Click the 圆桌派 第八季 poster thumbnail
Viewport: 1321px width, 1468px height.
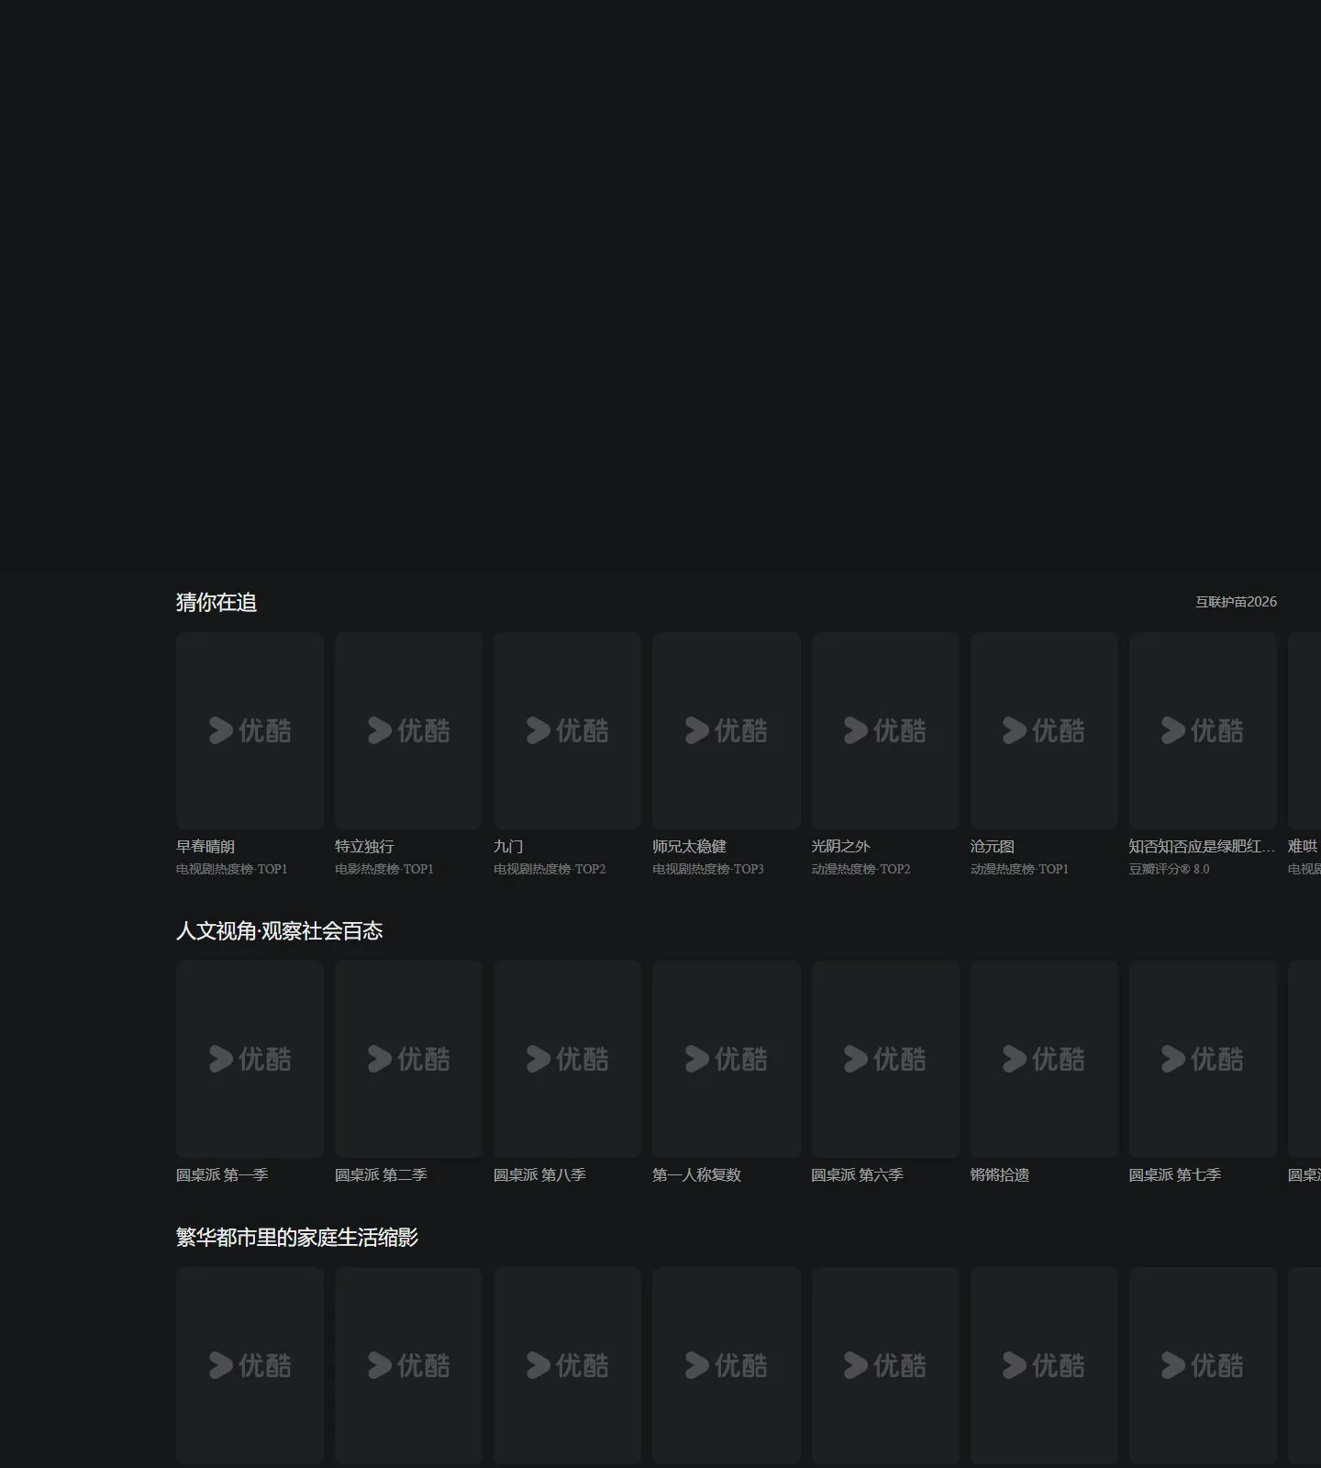point(568,1059)
